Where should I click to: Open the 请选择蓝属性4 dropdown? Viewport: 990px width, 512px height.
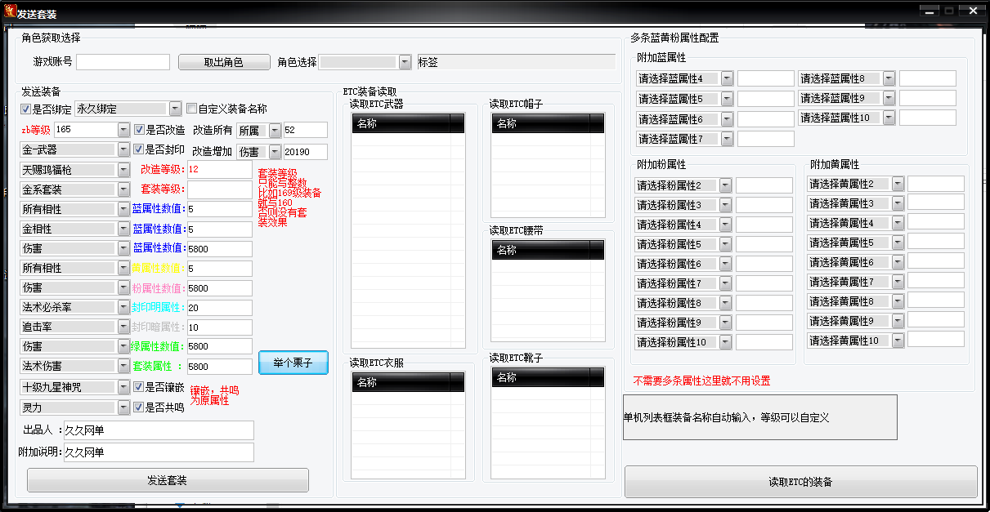point(728,78)
